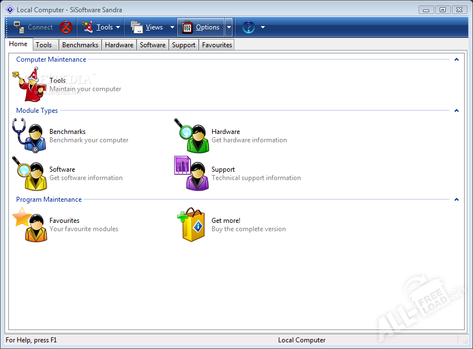Open the Favourites star icon
This screenshot has height=349, width=473.
(x=28, y=225)
